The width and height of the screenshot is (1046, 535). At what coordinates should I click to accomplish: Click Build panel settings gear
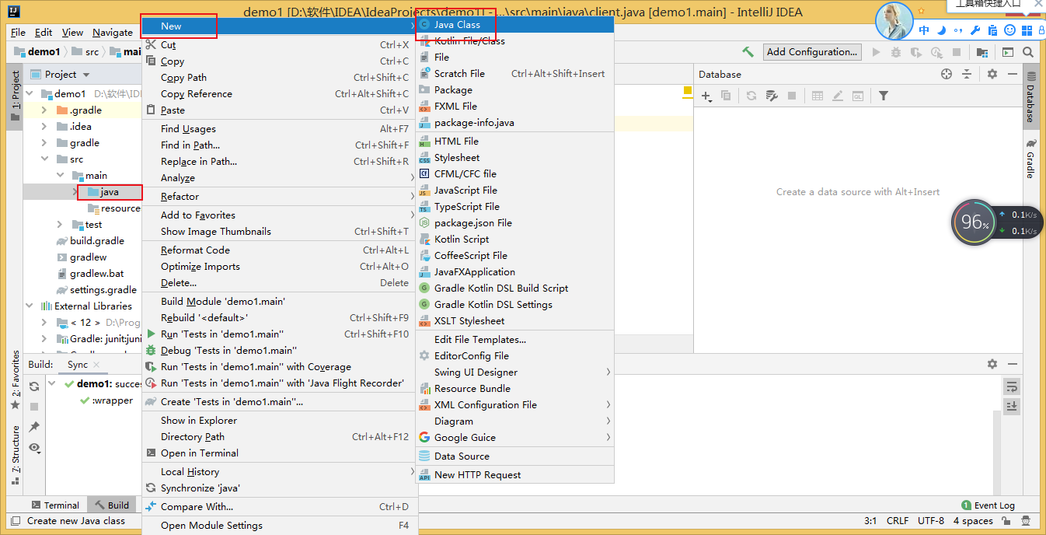[x=992, y=364]
